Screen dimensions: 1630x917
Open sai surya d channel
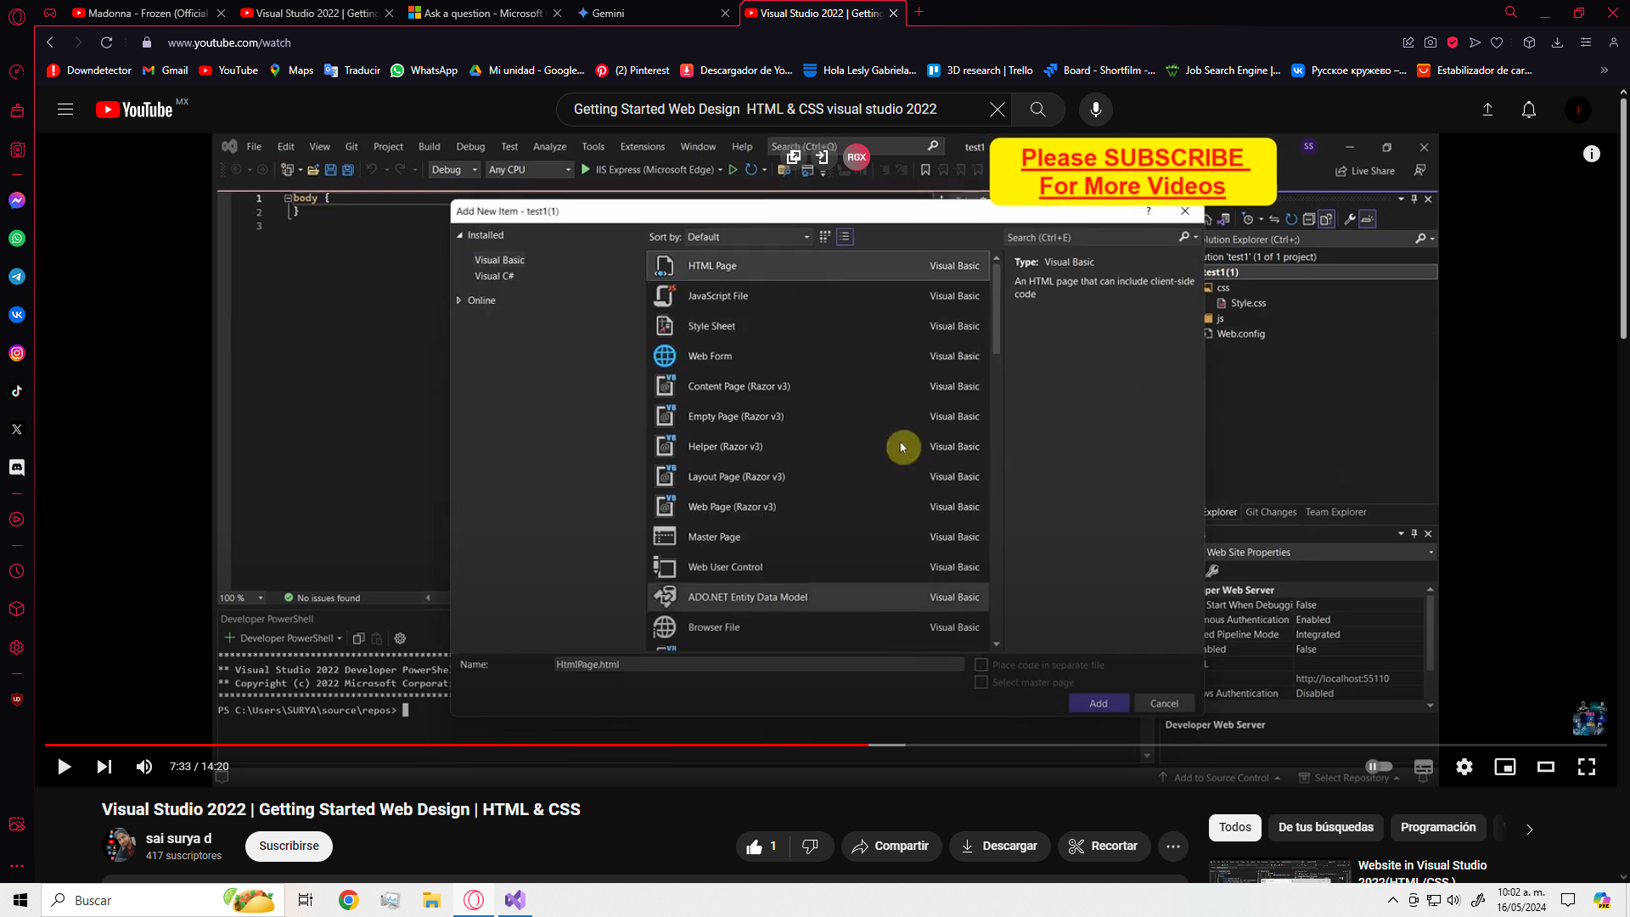178,839
